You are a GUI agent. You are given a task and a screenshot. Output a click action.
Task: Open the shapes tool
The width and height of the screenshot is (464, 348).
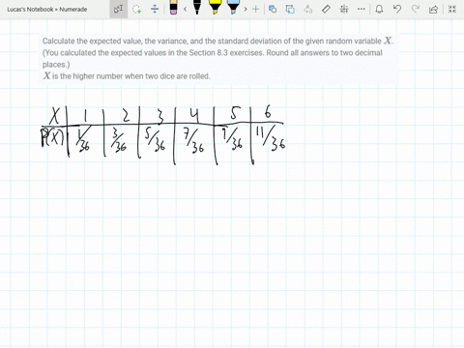(273, 9)
